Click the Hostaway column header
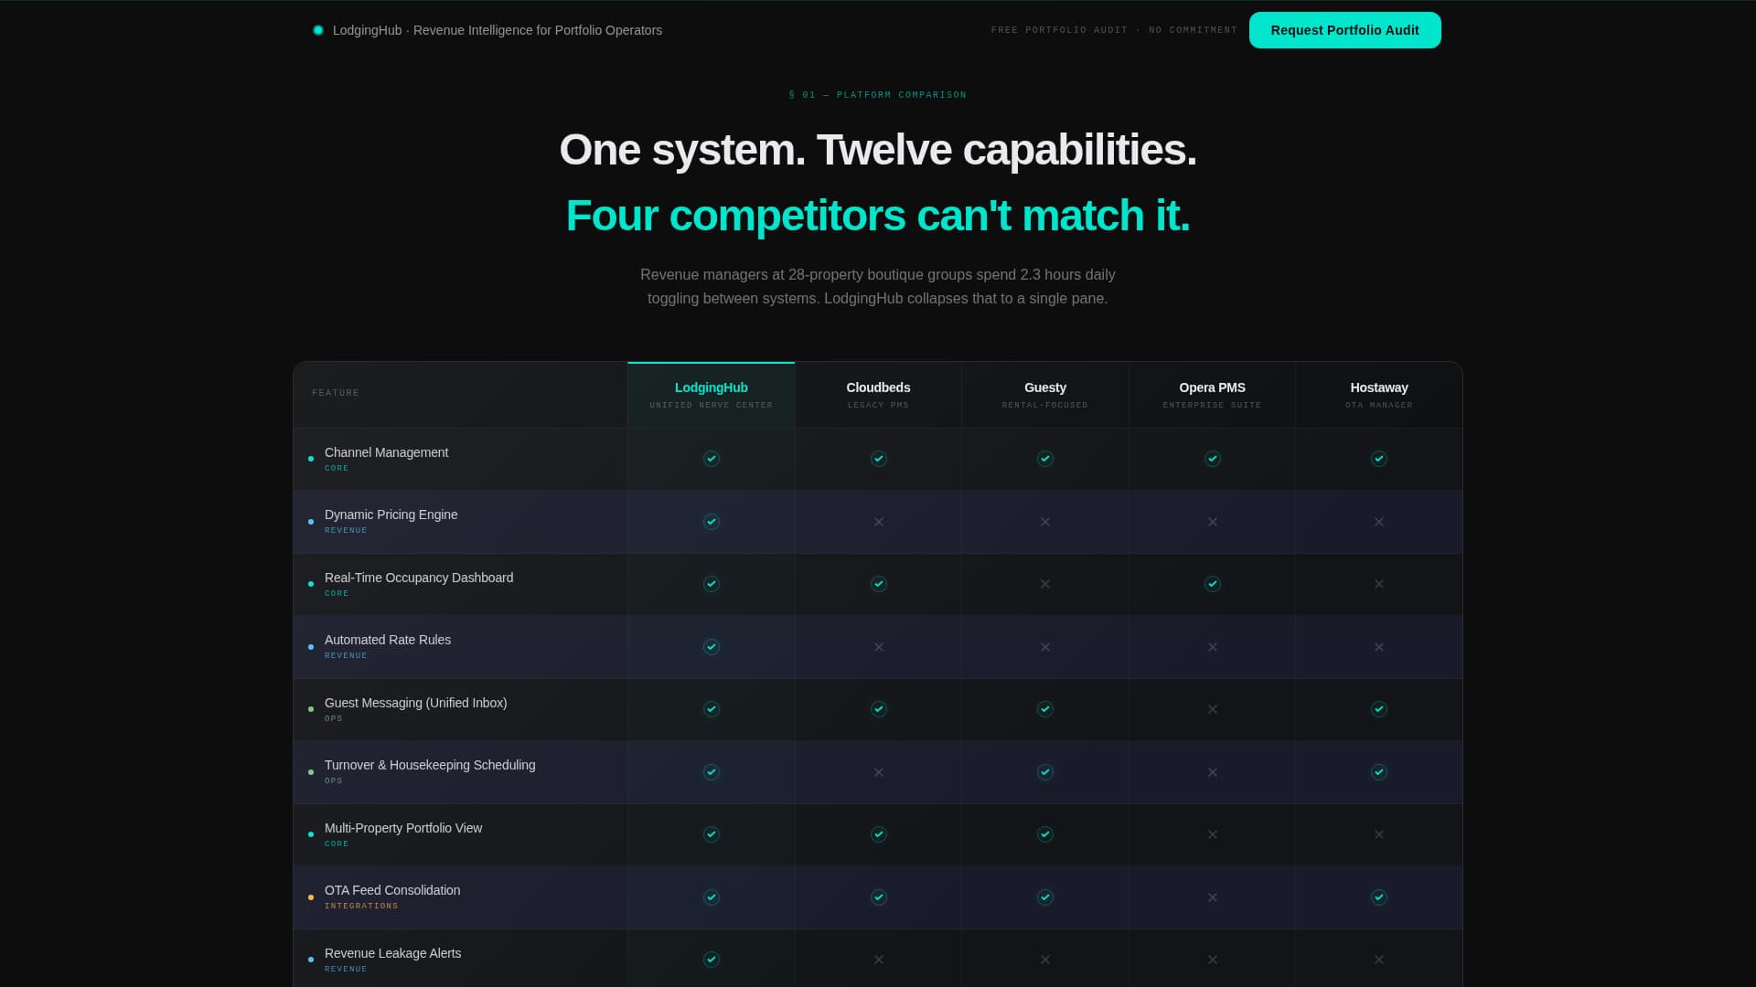 1378,394
